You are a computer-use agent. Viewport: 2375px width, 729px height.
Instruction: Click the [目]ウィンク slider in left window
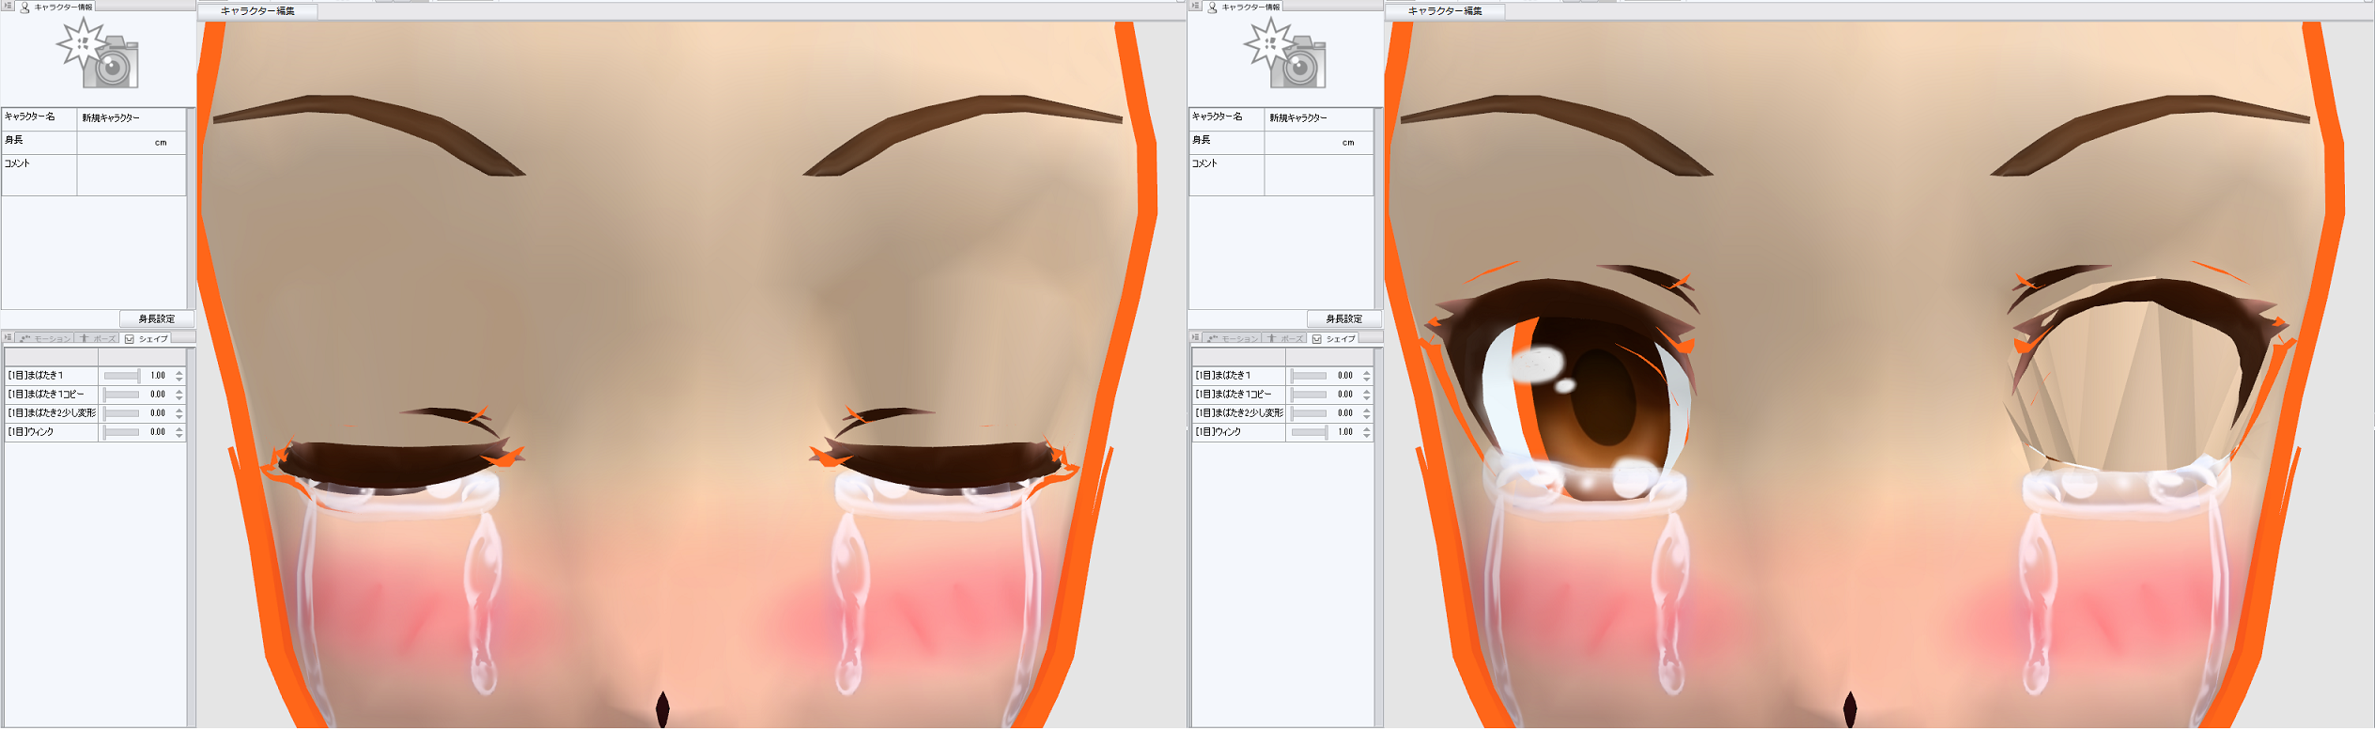(x=122, y=432)
